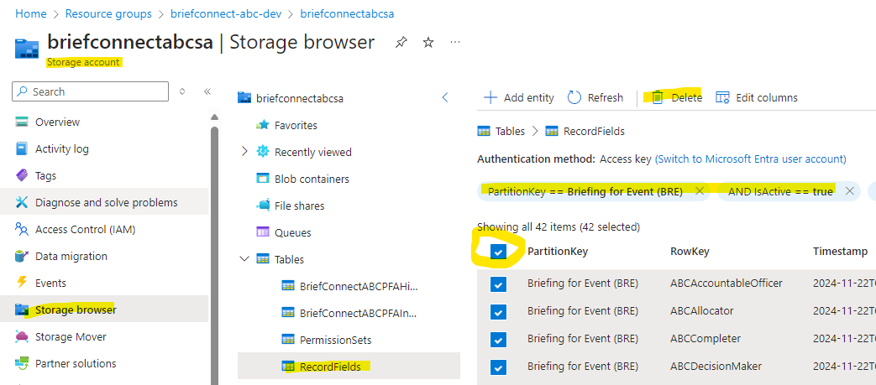Open the BriefConnectABCPFAIn... table
This screenshot has height=385, width=876.
[359, 313]
